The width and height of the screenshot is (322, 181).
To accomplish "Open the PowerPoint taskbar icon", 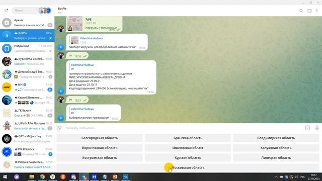I will click(x=115, y=176).
